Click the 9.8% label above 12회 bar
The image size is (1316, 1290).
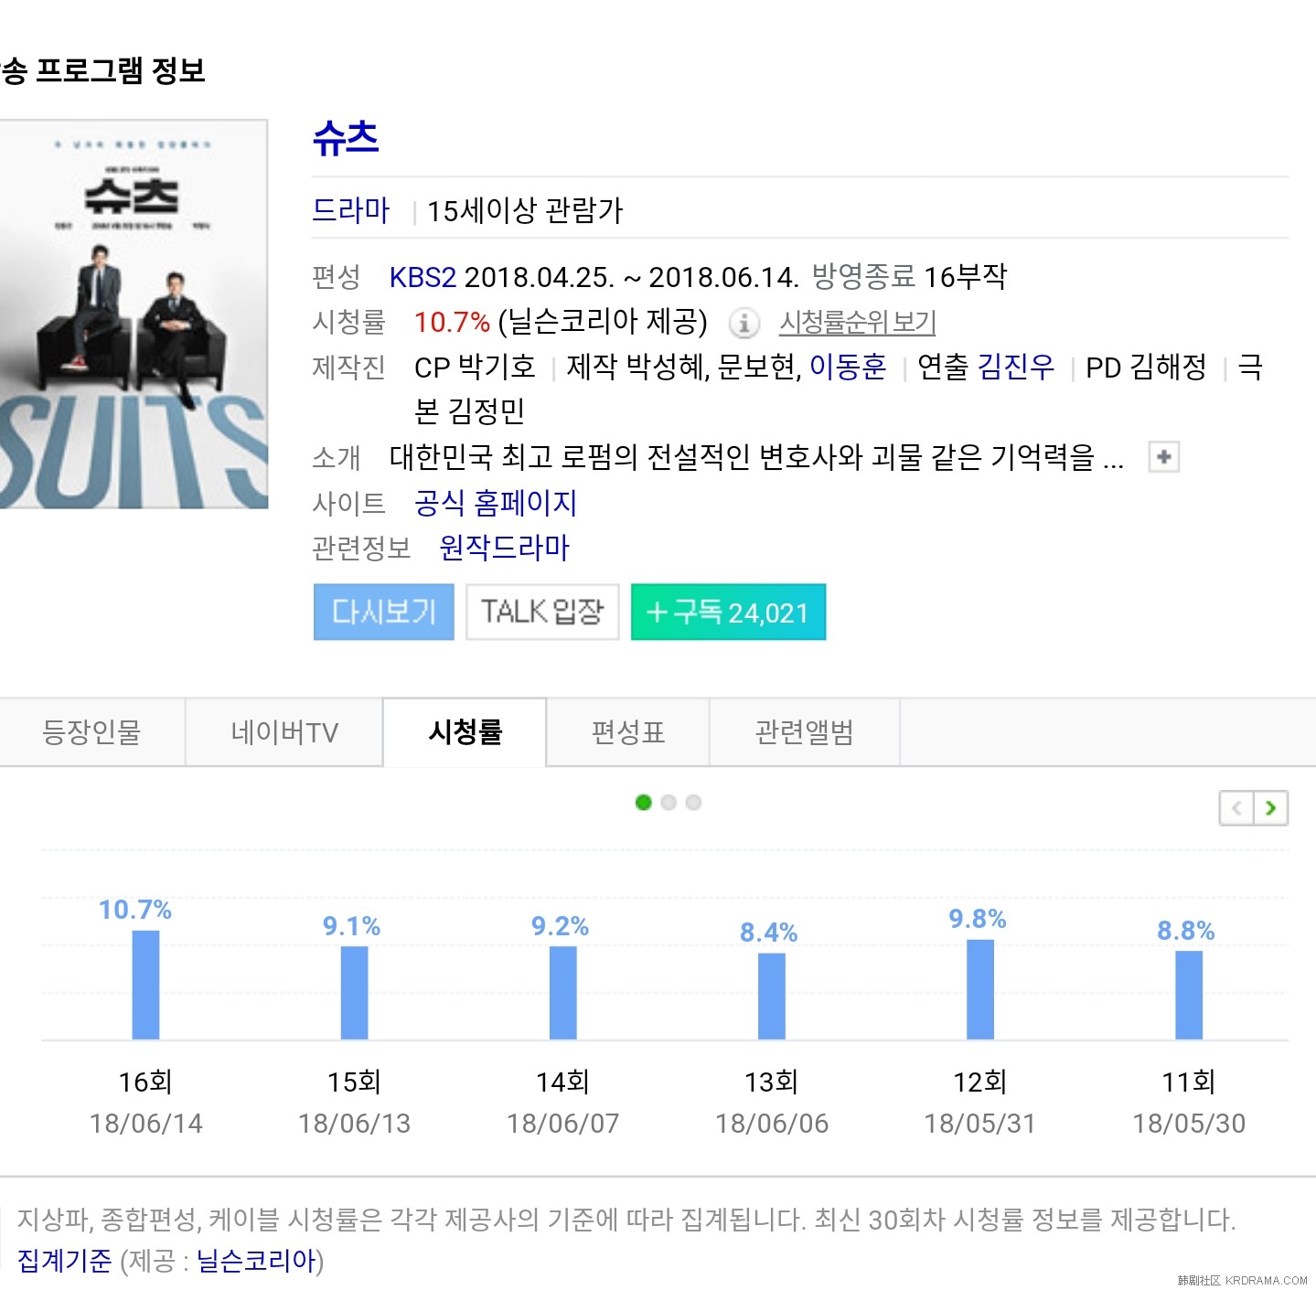978,919
